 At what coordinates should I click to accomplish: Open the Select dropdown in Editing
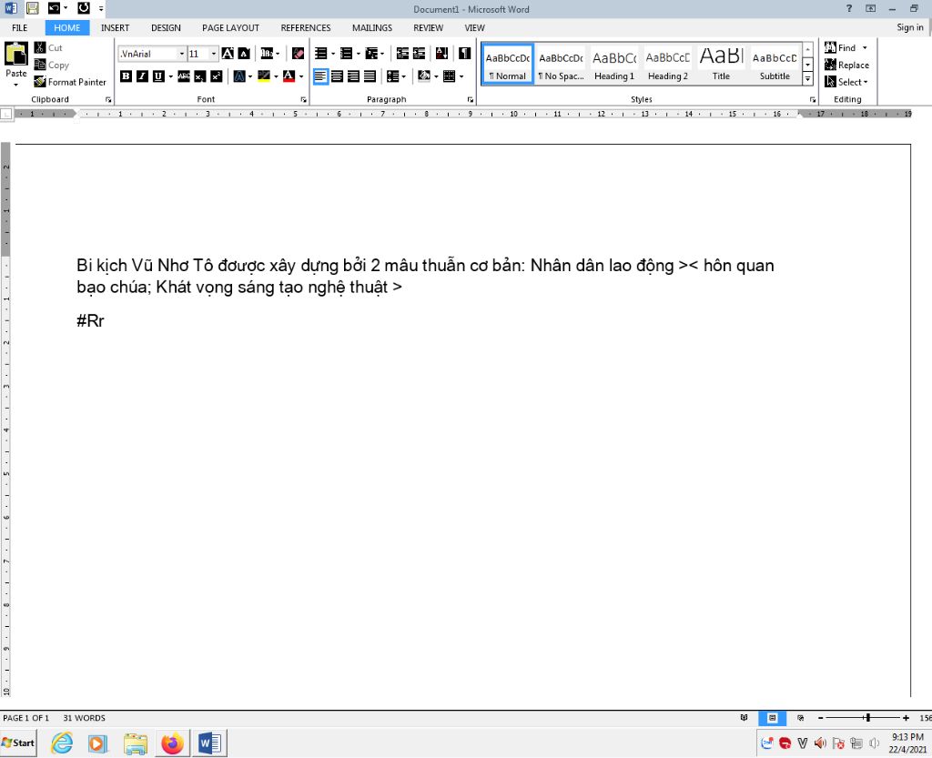click(x=847, y=82)
